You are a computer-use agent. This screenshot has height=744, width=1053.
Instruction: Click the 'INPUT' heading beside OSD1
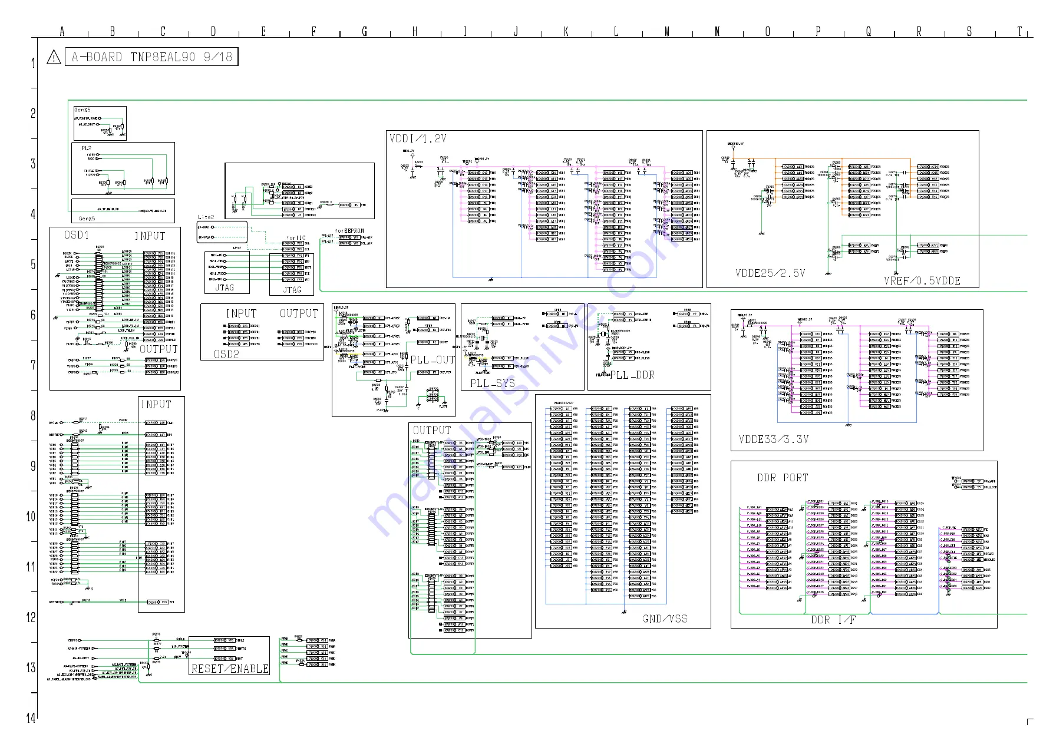point(150,236)
